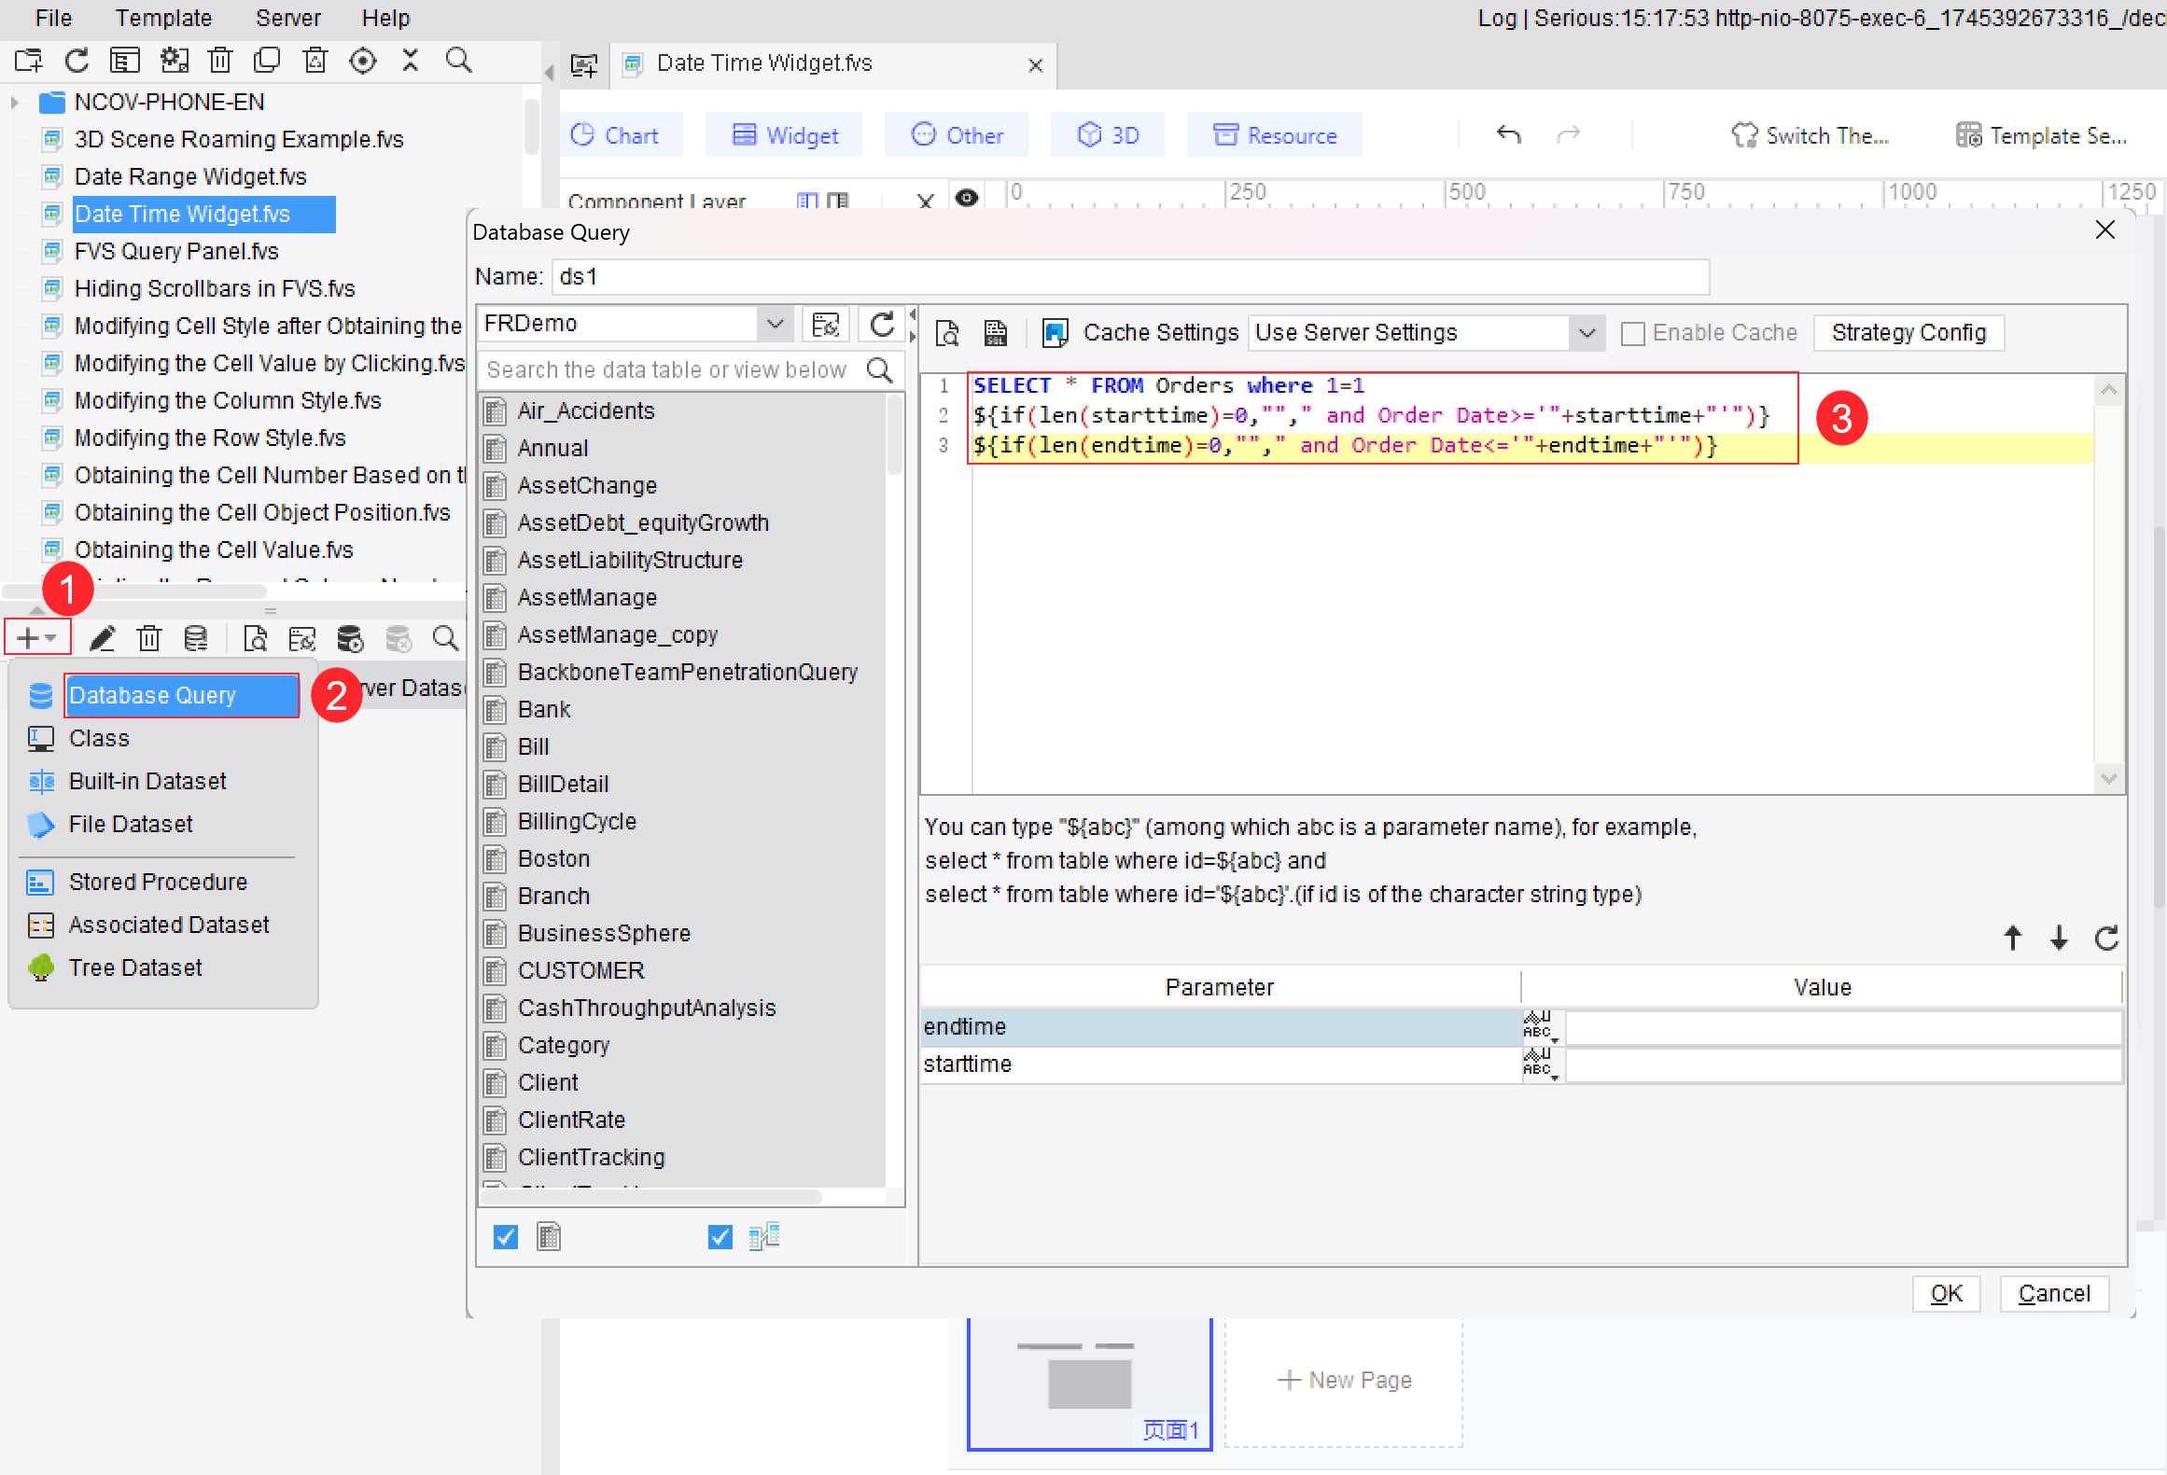Click the Widget toolbar button
Screen dimensions: 2167x1475
pos(785,135)
